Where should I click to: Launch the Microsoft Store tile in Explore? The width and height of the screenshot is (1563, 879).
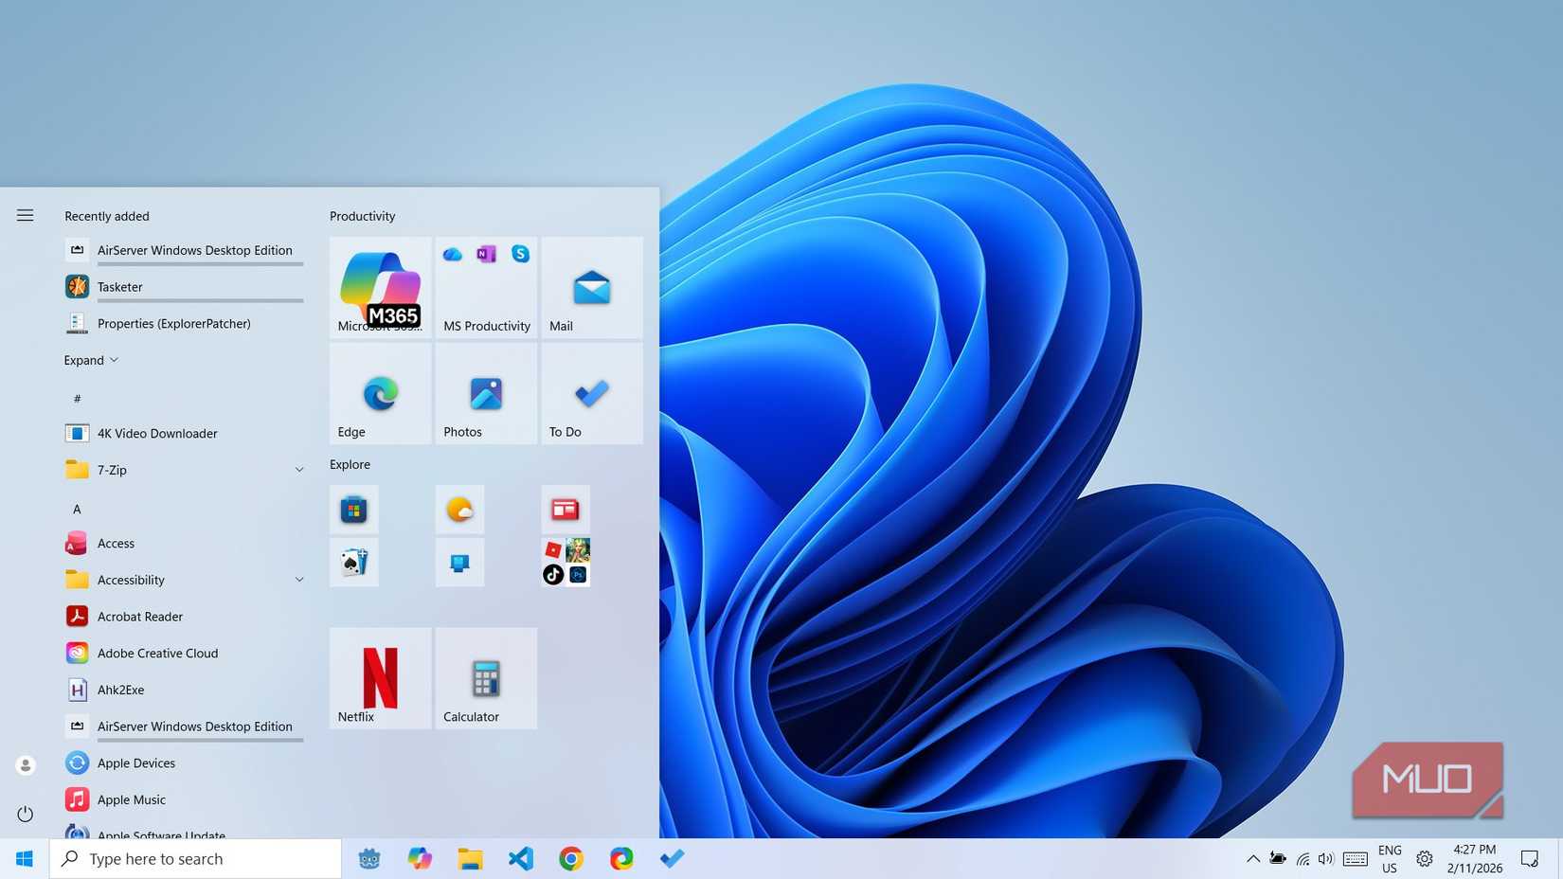[353, 509]
